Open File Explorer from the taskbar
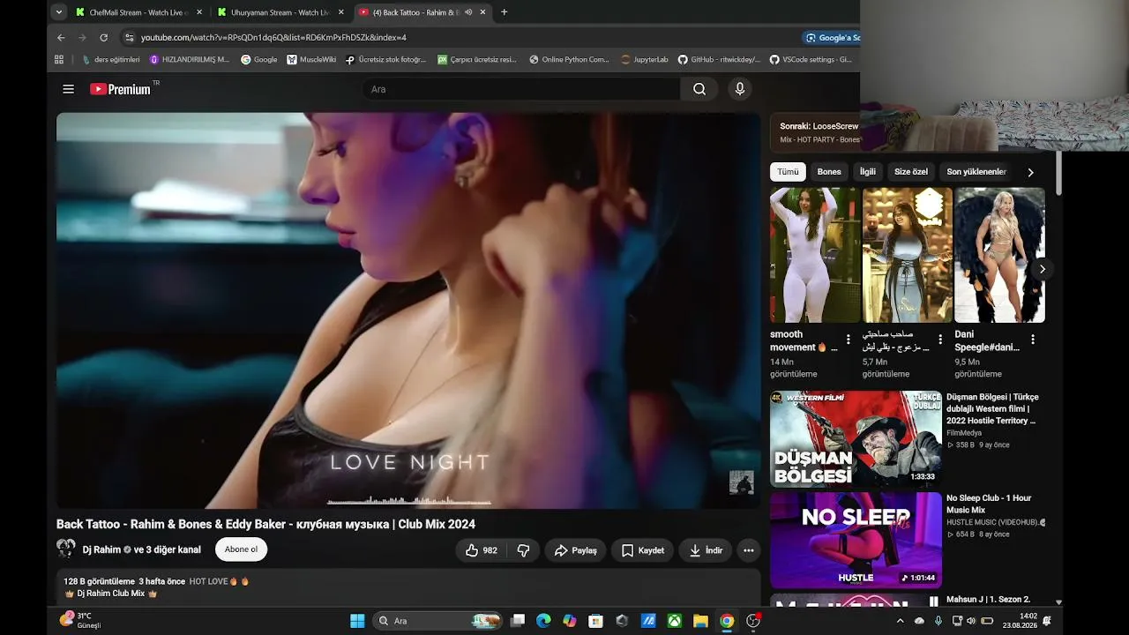Viewport: 1129px width, 635px height. click(x=700, y=621)
